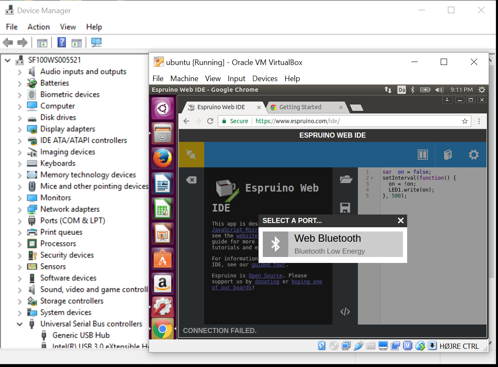The image size is (498, 367).
Task: Open Espruino IDE settings gear
Action: click(473, 155)
